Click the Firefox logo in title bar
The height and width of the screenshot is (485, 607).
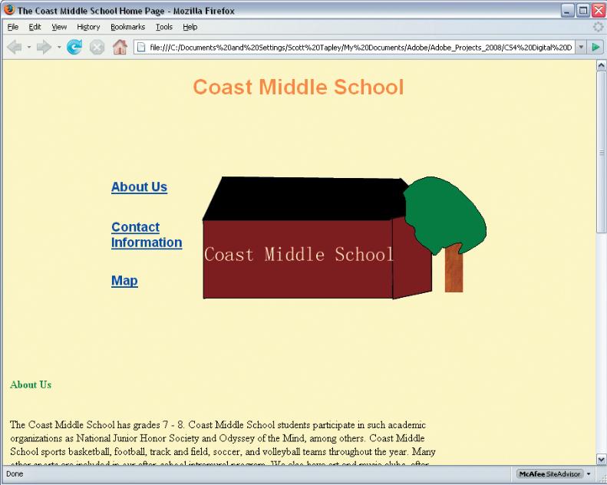[8, 10]
